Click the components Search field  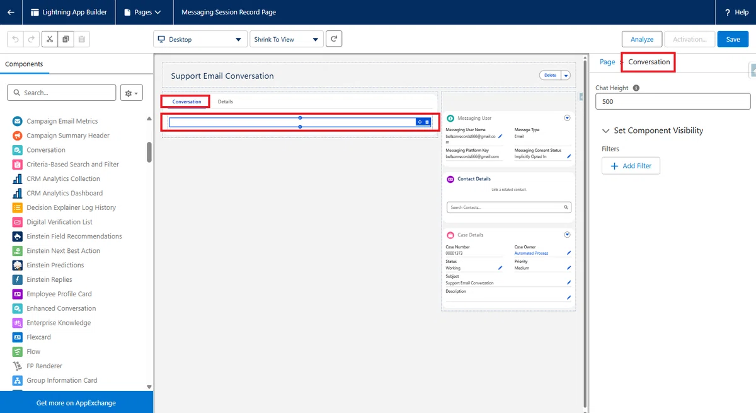point(62,93)
